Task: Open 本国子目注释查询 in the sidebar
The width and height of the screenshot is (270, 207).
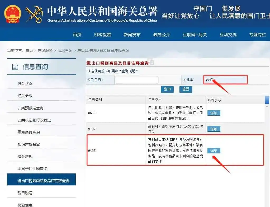Action: point(32,169)
